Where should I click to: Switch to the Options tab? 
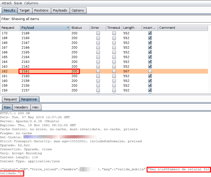(x=78, y=10)
